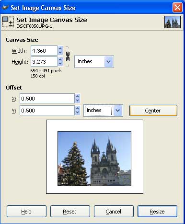
Task: Increase X offset with up arrow
Action: click(78, 96)
